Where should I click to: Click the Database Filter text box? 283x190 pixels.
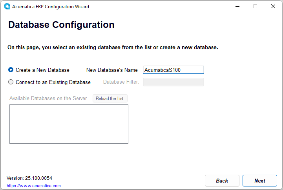[173, 82]
